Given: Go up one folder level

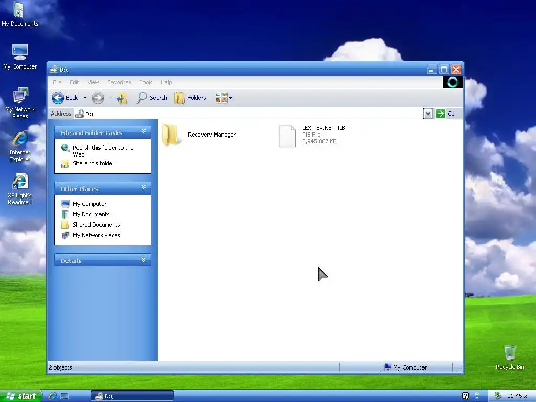Looking at the screenshot, I should pyautogui.click(x=121, y=98).
